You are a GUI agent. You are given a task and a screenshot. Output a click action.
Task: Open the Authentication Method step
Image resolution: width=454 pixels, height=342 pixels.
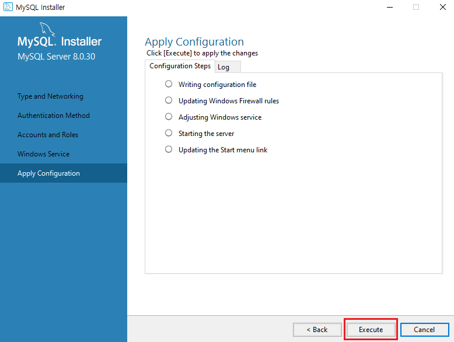(x=54, y=115)
